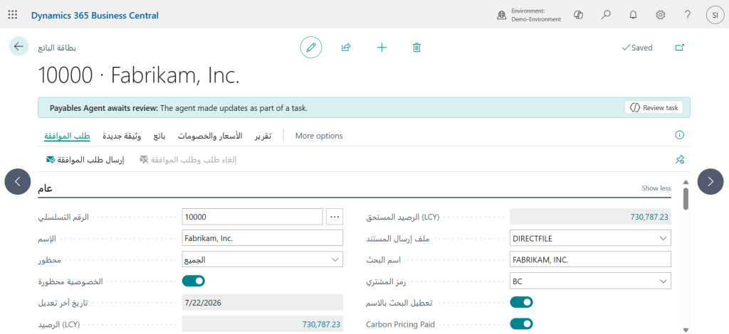The image size is (729, 334).
Task: Click the Review task button
Action: coord(654,107)
